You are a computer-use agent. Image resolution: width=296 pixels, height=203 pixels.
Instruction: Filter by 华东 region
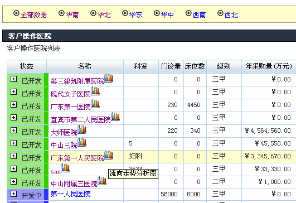click(x=135, y=14)
